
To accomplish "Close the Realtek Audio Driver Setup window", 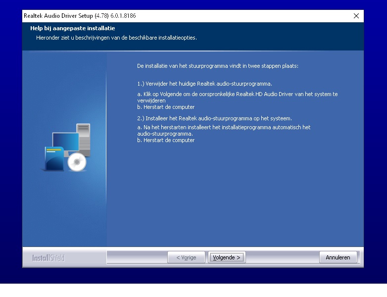I will tap(356, 16).
